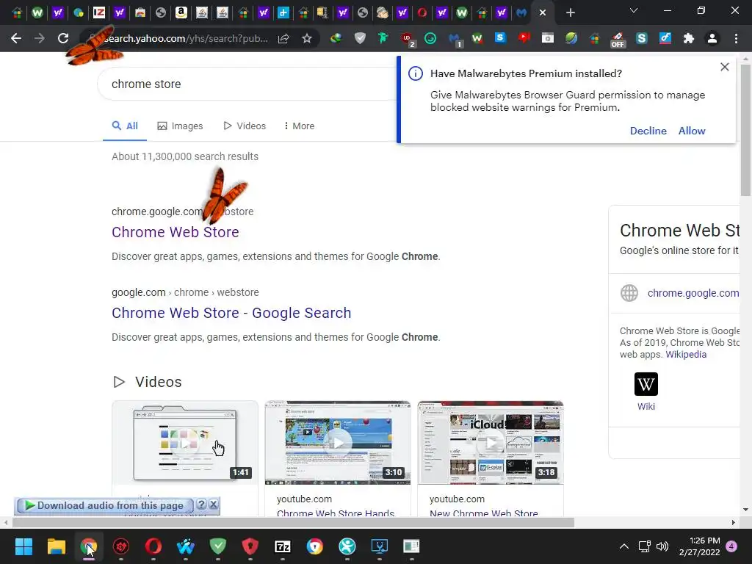
Task: Switch to Images search results
Action: point(181,126)
